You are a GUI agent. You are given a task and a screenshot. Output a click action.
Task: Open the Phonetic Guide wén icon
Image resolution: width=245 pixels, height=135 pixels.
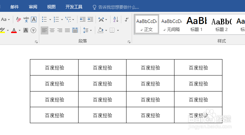point(26,19)
